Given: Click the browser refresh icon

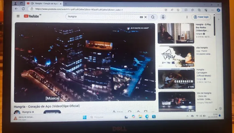Looking at the screenshot, I should pos(23,9).
